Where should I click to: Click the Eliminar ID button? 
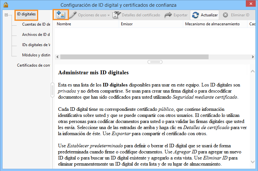point(236,15)
